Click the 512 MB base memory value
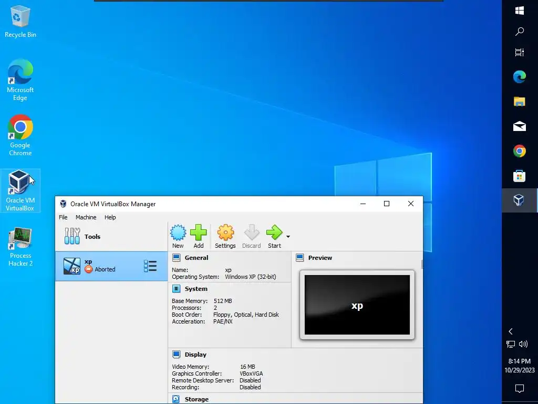 [x=223, y=301]
